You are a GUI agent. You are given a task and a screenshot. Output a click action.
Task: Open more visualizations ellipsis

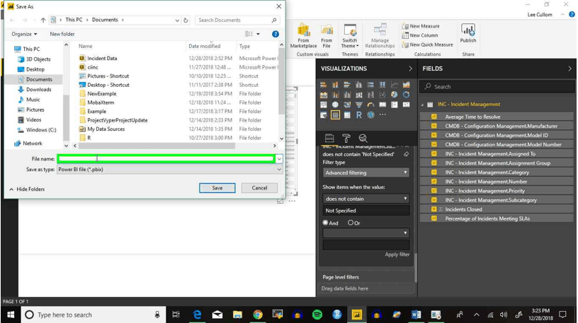[382, 114]
